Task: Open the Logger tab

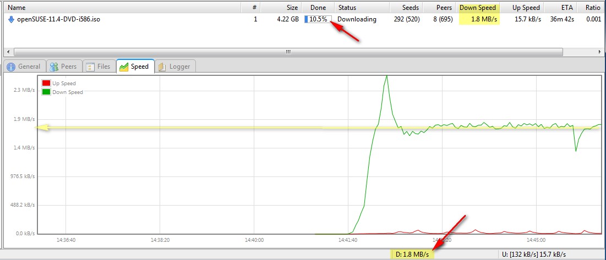Action: click(x=174, y=67)
